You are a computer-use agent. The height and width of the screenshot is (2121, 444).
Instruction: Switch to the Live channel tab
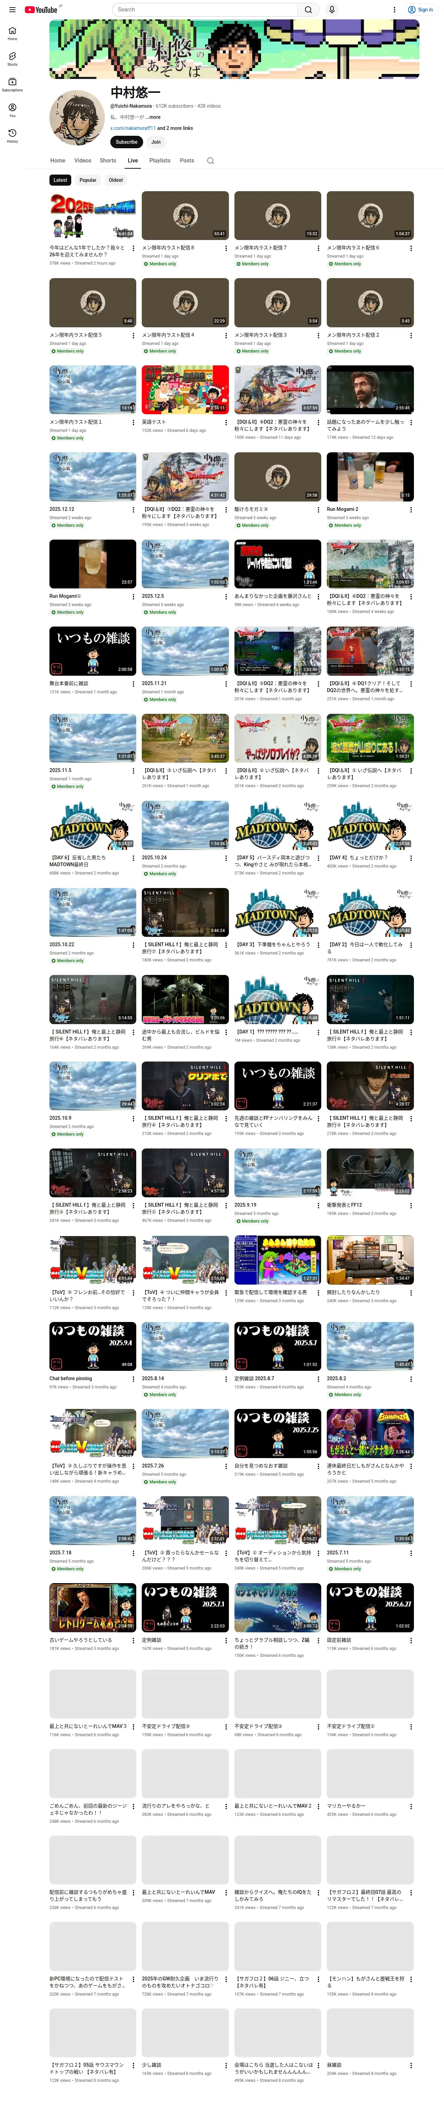click(x=132, y=161)
